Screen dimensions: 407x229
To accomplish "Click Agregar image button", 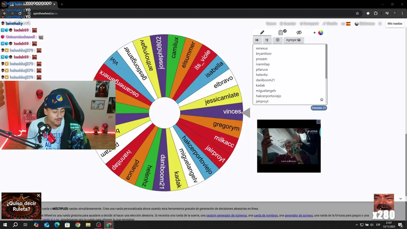I will click(293, 40).
